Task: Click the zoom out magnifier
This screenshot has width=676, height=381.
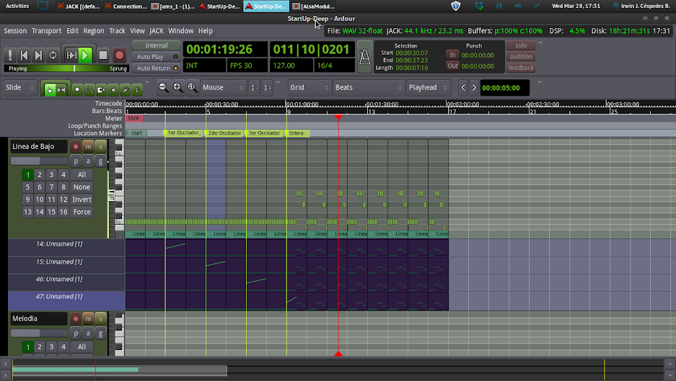Action: tap(164, 88)
